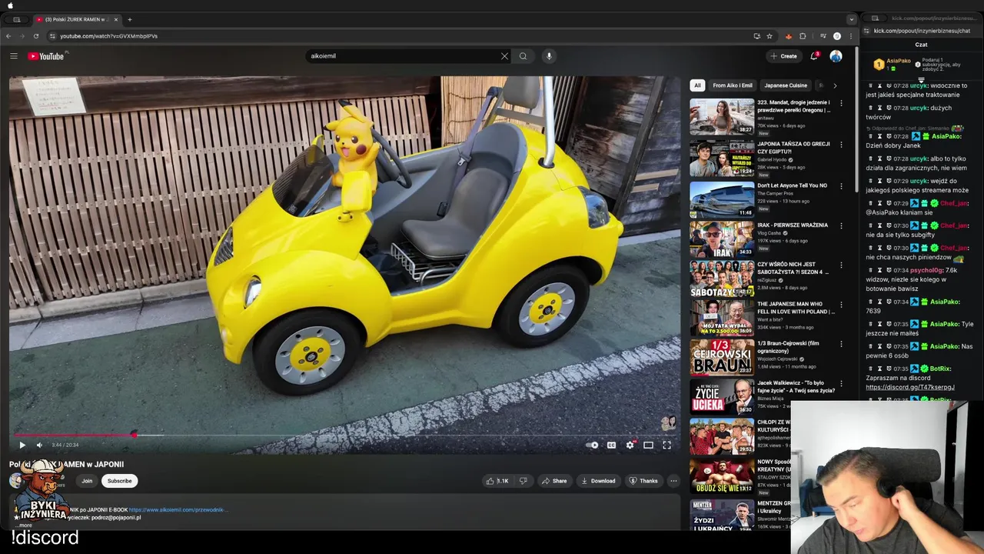The image size is (984, 554).
Task: Share the video
Action: 553,481
